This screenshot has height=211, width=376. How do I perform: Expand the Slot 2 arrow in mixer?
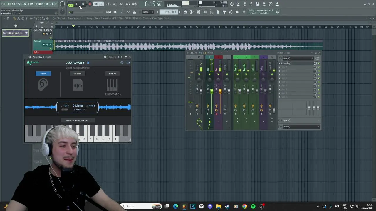pos(280,67)
